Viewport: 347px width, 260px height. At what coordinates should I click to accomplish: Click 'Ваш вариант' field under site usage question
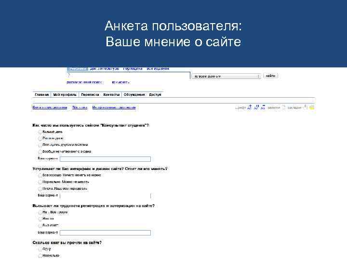[x=105, y=159]
